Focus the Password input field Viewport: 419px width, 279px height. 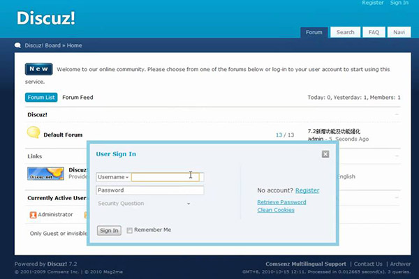(150, 190)
